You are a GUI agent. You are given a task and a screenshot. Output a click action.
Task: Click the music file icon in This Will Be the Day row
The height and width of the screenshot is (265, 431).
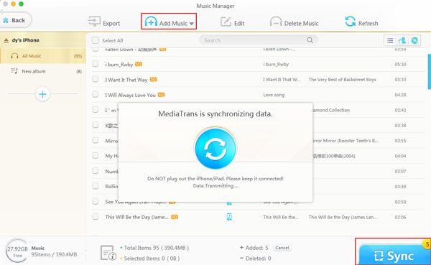click(x=229, y=217)
